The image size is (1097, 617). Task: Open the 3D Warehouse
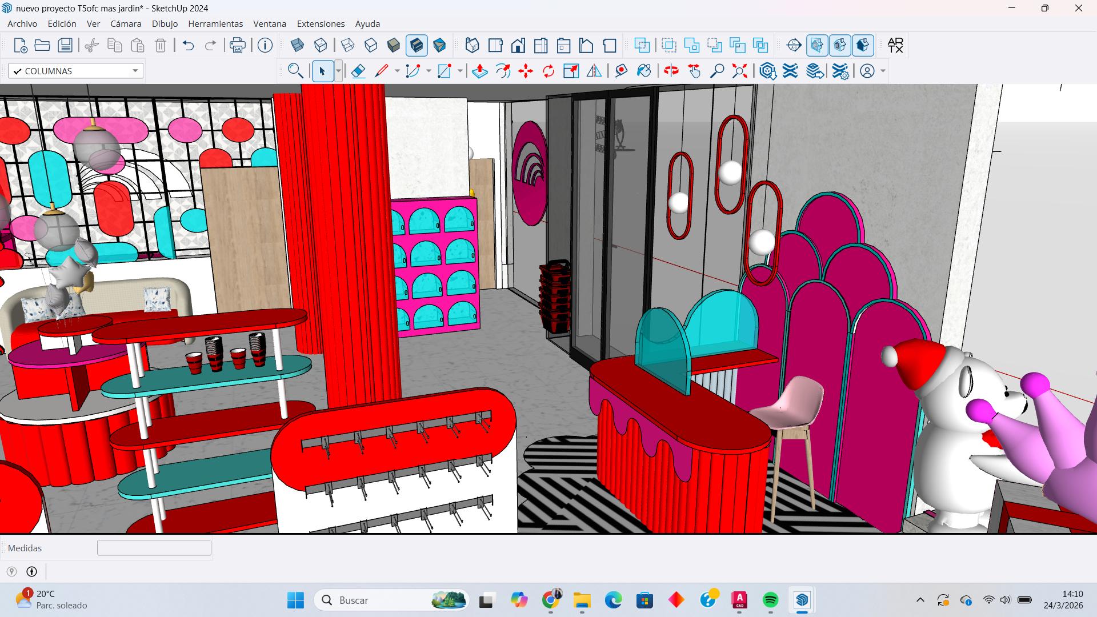(x=768, y=71)
